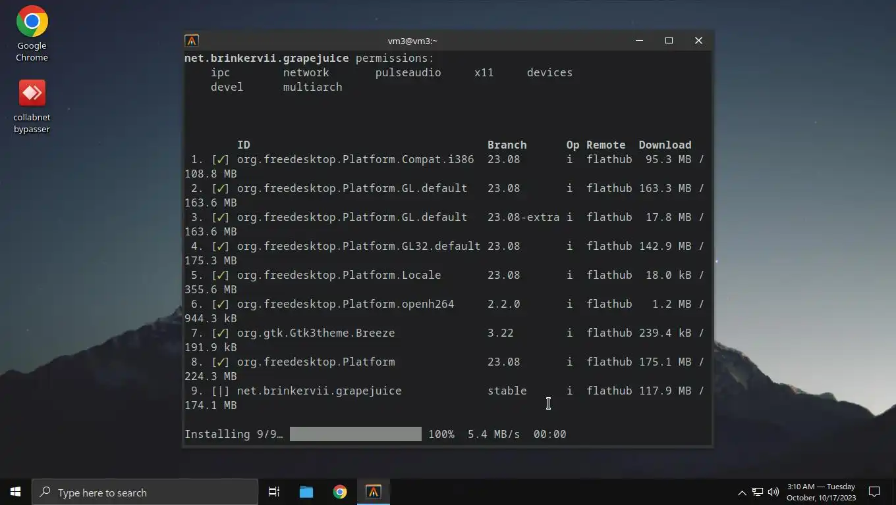This screenshot has width=896, height=505.
Task: Click the install progress bar
Action: [x=356, y=434]
